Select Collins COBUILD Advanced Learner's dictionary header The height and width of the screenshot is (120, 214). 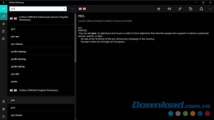click(41, 18)
